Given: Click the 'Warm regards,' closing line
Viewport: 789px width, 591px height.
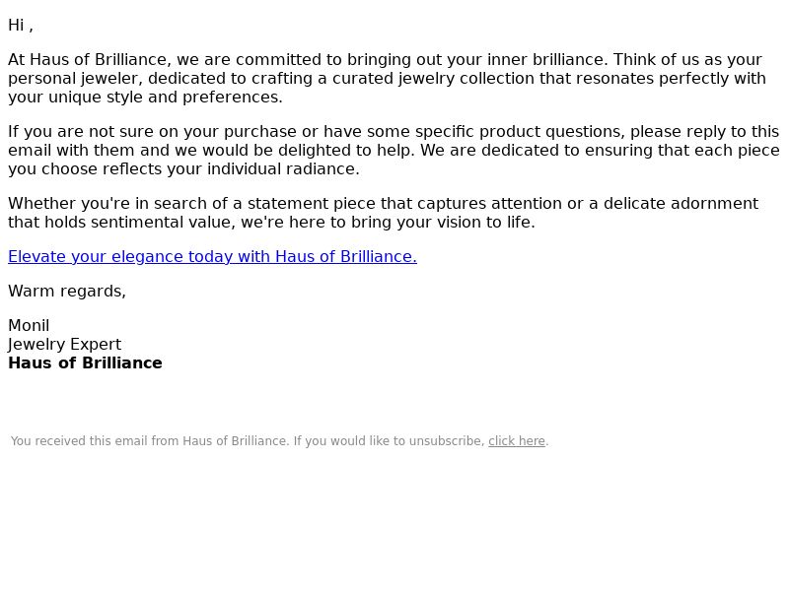Looking at the screenshot, I should [x=67, y=291].
